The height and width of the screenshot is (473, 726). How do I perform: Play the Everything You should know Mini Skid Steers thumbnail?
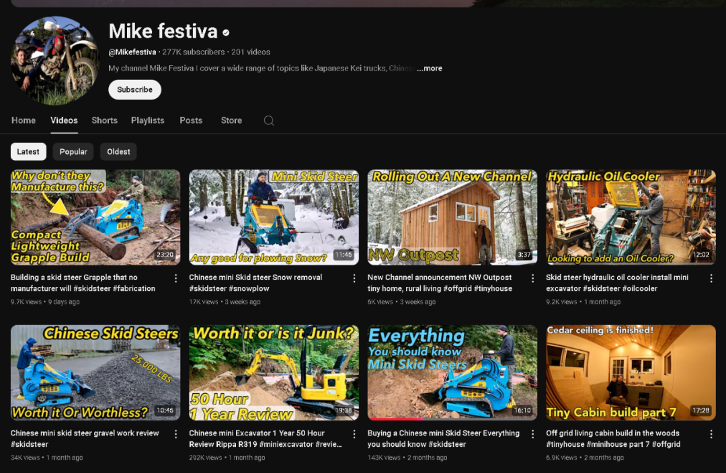tap(452, 373)
